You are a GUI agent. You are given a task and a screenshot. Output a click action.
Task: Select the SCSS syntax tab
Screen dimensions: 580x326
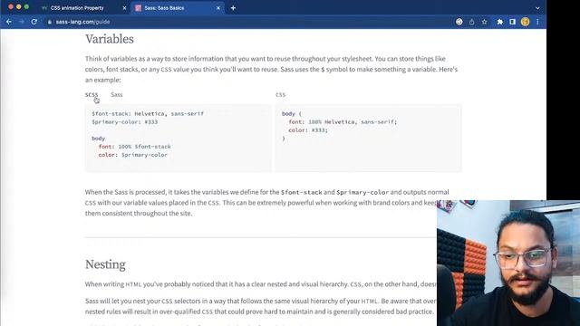click(92, 94)
